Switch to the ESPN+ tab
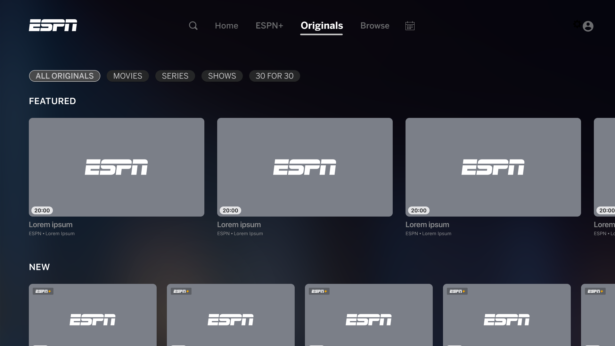615x346 pixels. pyautogui.click(x=269, y=26)
